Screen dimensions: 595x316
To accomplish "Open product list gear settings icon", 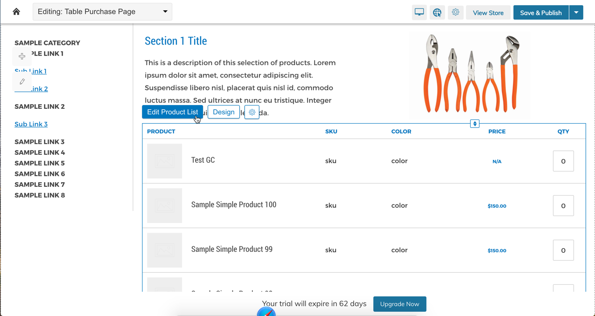I will pyautogui.click(x=252, y=112).
